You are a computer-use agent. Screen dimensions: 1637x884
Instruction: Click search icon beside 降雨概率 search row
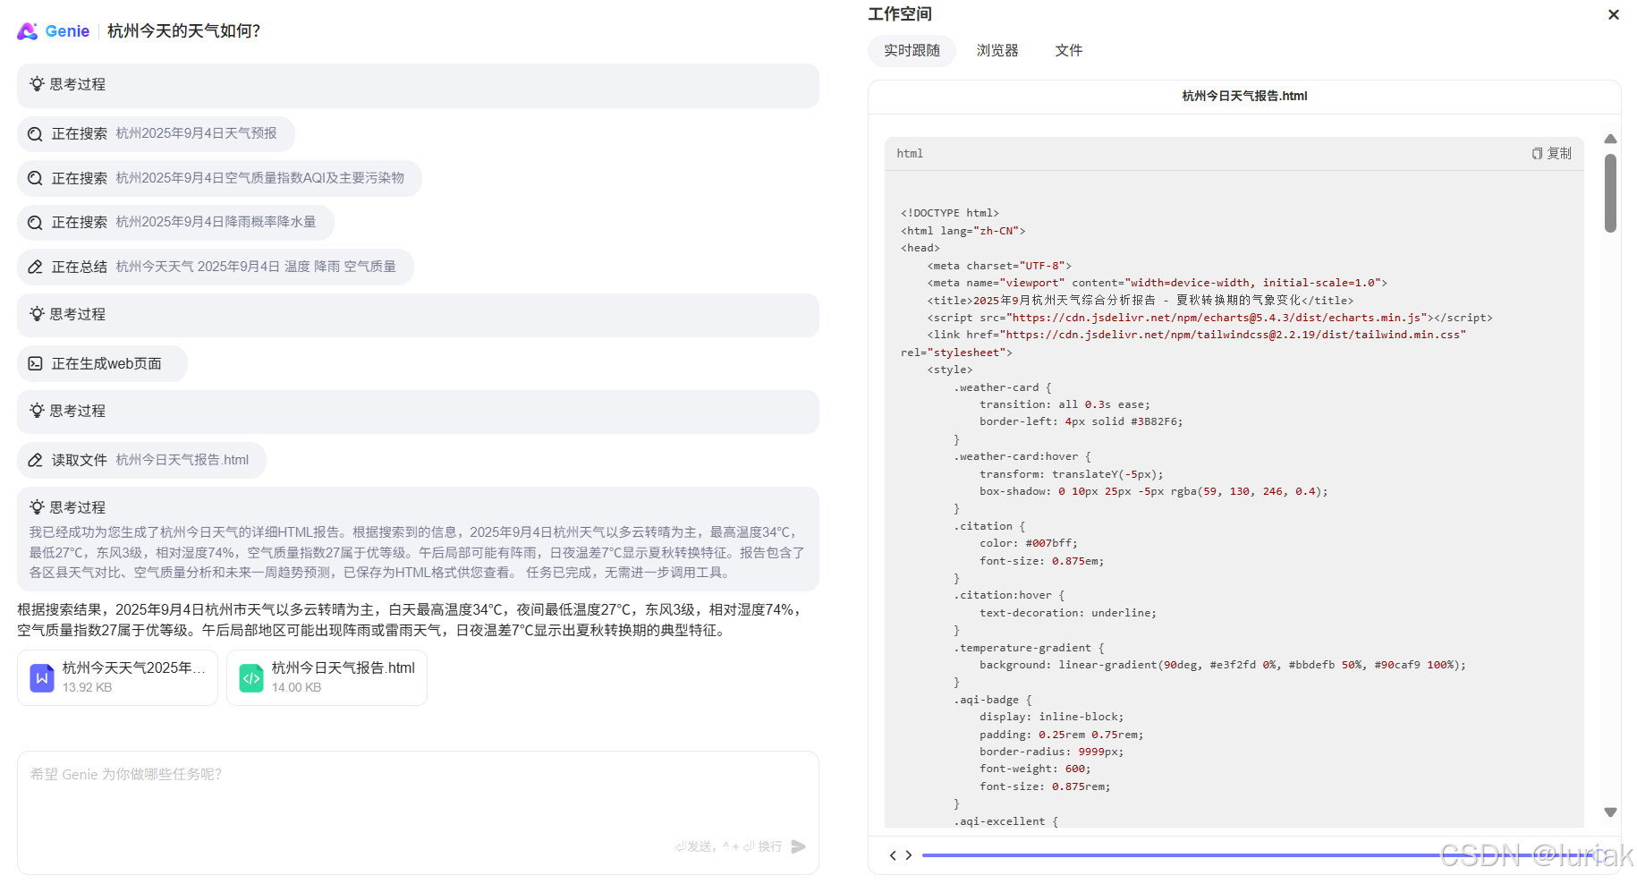pyautogui.click(x=35, y=223)
